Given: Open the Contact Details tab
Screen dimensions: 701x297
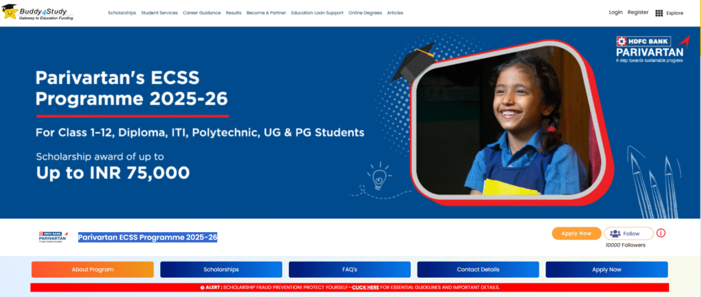Looking at the screenshot, I should point(478,270).
